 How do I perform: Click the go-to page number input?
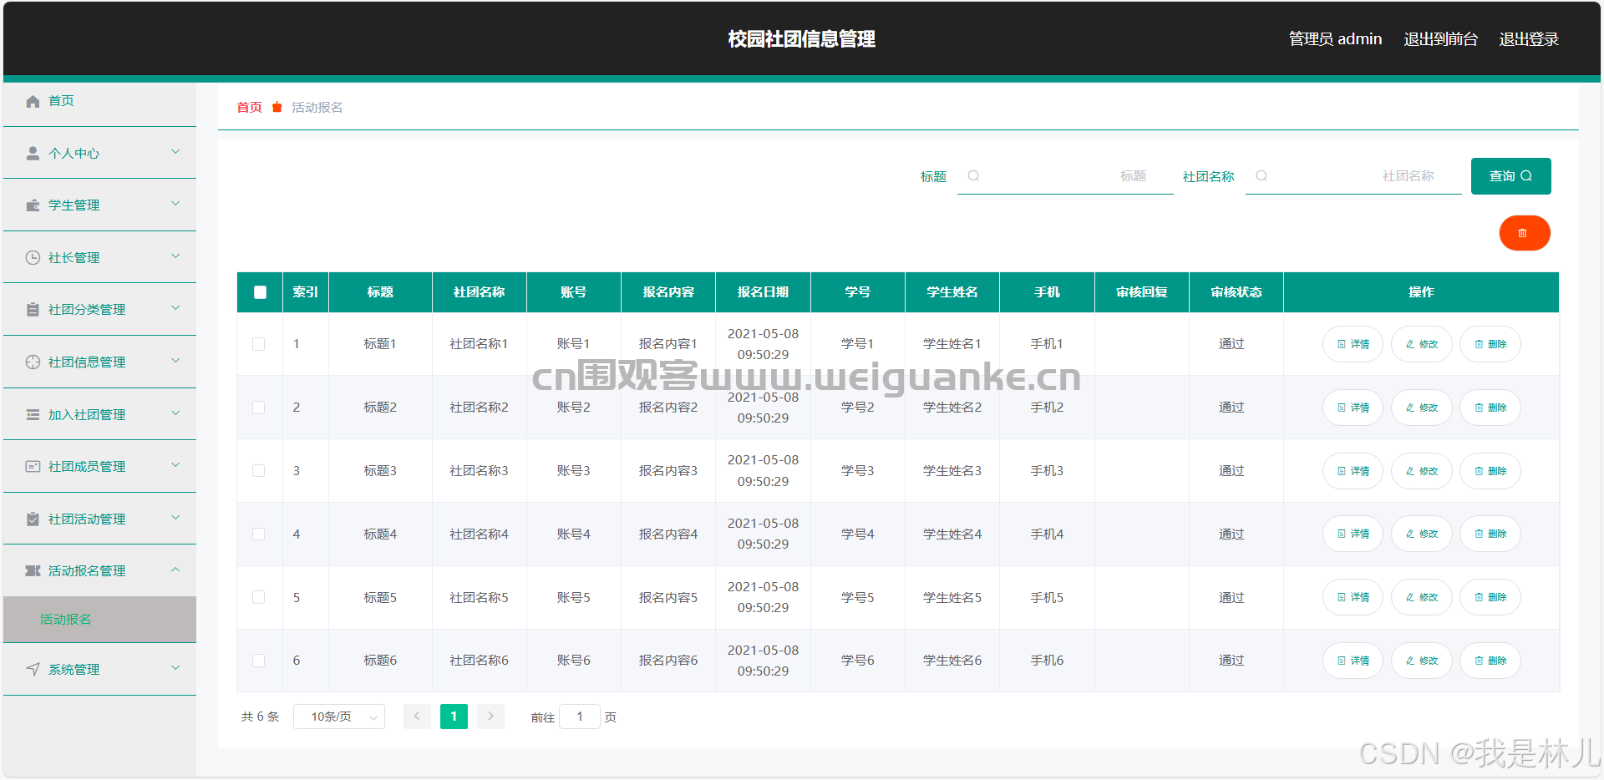580,717
